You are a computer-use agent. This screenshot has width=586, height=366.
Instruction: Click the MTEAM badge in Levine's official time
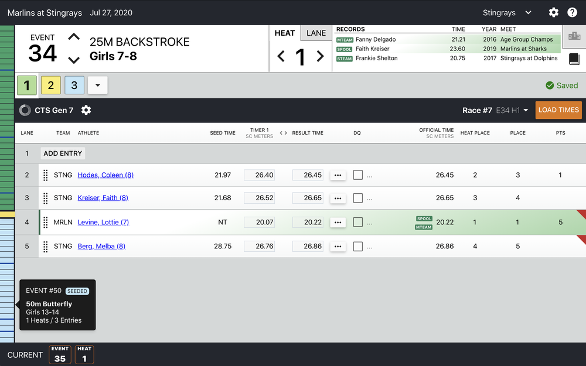point(424,227)
